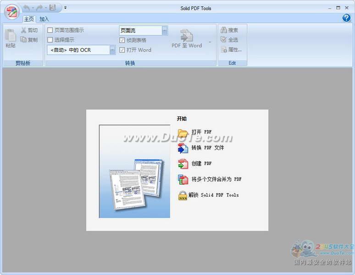Click the 全选 select-all icon
This screenshot has width=355, height=275.
click(x=224, y=40)
